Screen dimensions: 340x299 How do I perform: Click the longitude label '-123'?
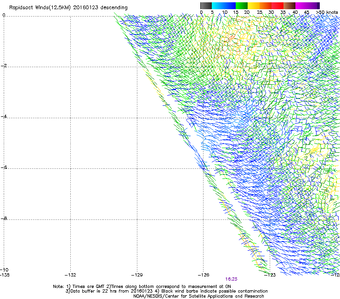pyautogui.click(x=270, y=275)
